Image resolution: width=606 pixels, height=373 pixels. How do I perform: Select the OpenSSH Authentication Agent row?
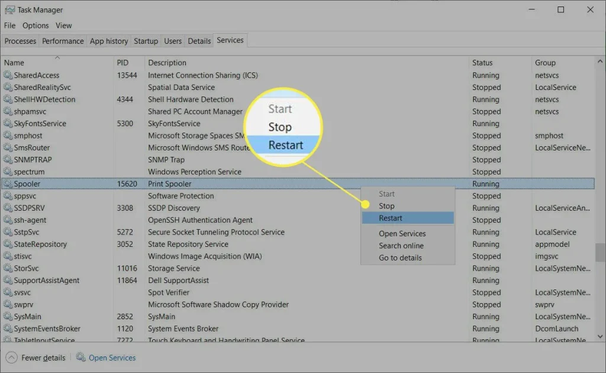tap(298, 220)
